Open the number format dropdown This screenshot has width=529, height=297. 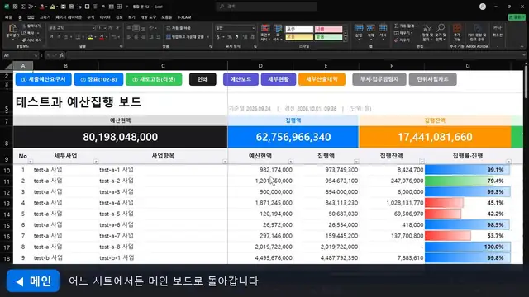coord(254,28)
